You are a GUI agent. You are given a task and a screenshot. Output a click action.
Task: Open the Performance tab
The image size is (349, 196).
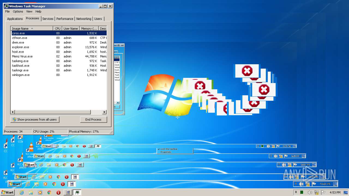pos(65,19)
